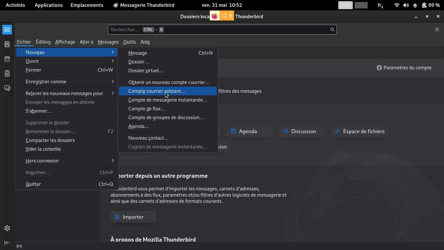The height and width of the screenshot is (250, 444).
Task: Open the Tasks sidebar icon
Action: pos(7,74)
